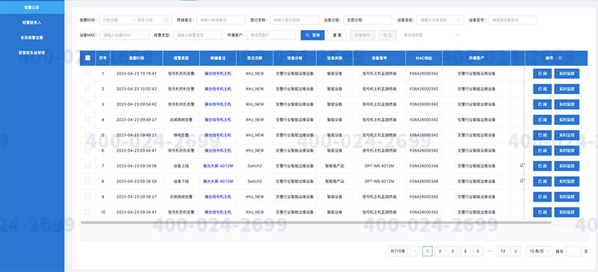The image size is (598, 272).
Task: Click the ellipsis to jump more pages
Action: [x=490, y=251]
